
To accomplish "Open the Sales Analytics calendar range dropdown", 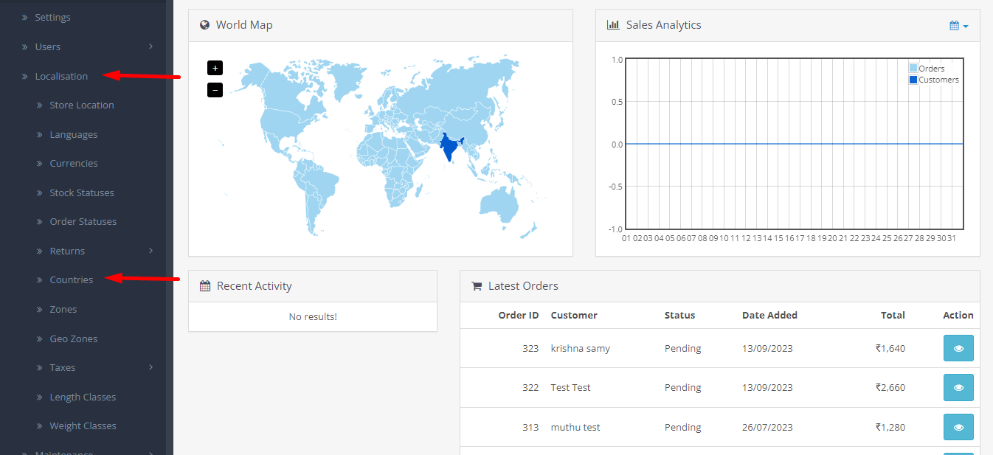I will click(958, 26).
